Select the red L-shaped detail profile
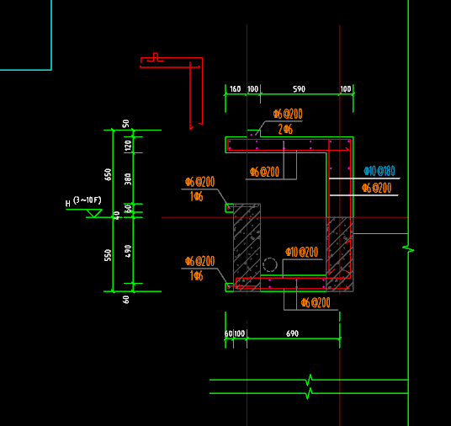 (172, 91)
